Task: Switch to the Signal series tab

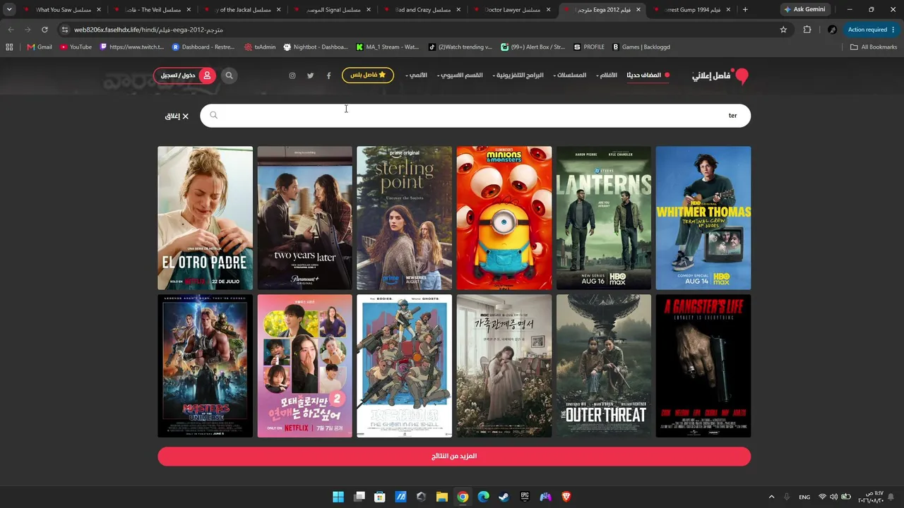Action: click(x=331, y=10)
